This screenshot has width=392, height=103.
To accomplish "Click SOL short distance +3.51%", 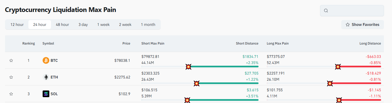I will coord(252,96).
